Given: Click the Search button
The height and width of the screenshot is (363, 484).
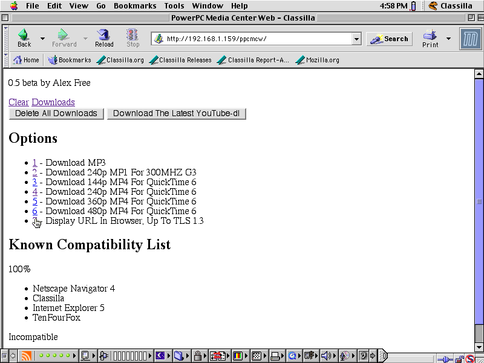Looking at the screenshot, I should [x=389, y=39].
